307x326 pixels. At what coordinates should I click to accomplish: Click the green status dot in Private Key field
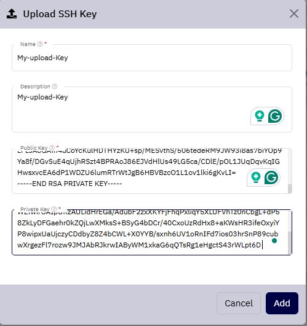point(274,241)
